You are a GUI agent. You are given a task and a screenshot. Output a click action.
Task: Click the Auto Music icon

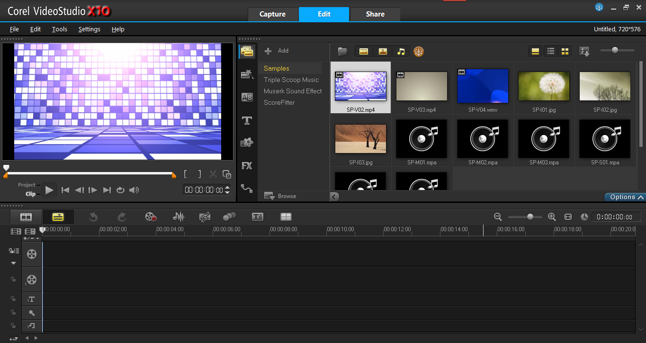pyautogui.click(x=205, y=217)
